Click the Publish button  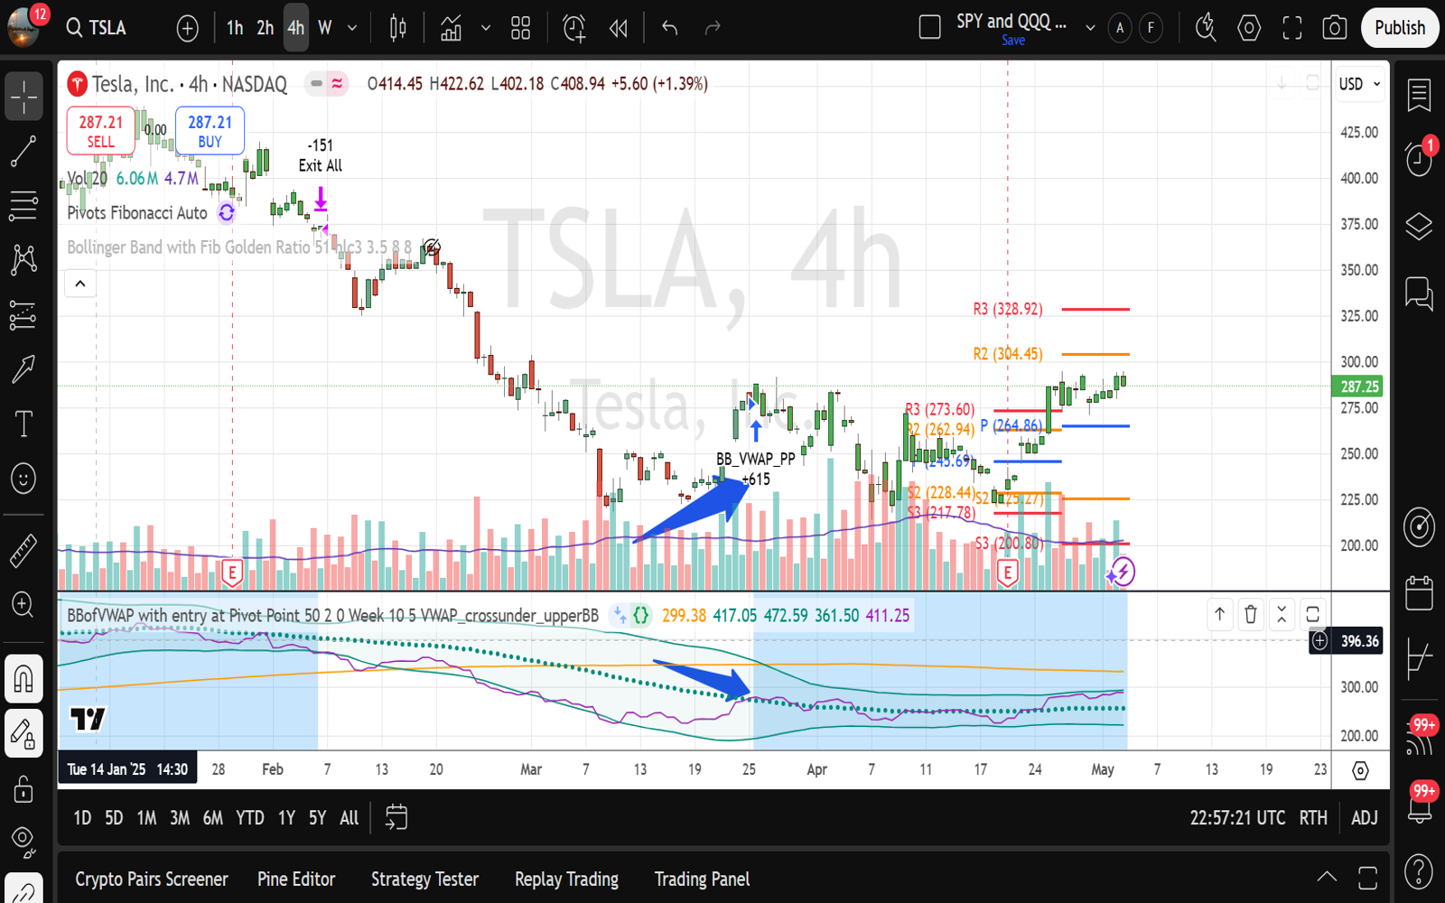click(1400, 28)
